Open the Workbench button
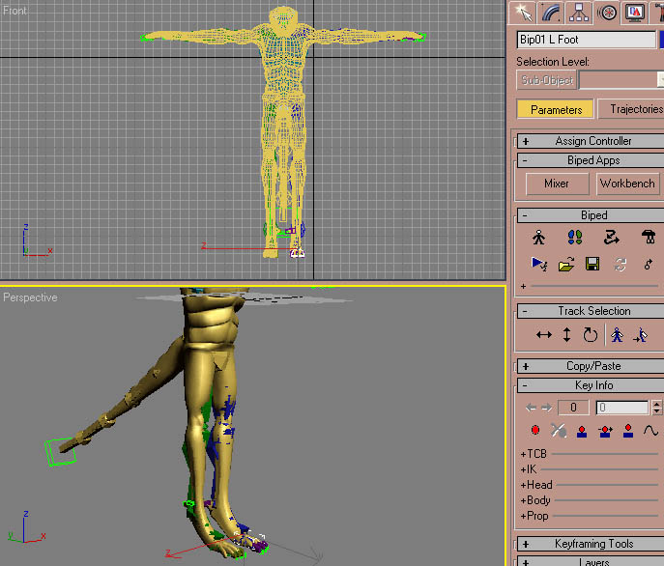The height and width of the screenshot is (566, 664). [x=626, y=184]
